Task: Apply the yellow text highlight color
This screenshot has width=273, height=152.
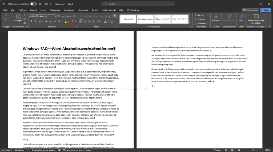Action: point(66,21)
